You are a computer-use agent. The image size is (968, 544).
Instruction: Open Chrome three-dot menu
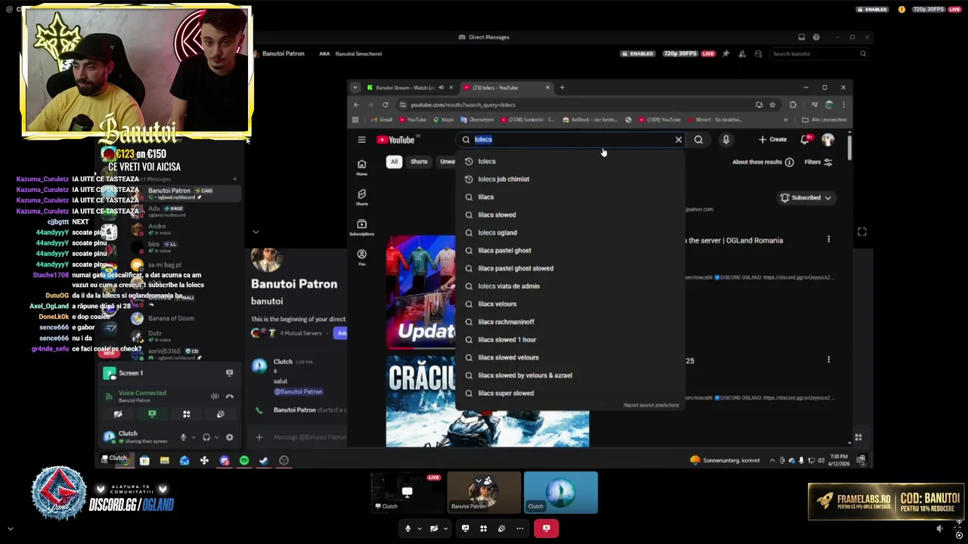(843, 105)
